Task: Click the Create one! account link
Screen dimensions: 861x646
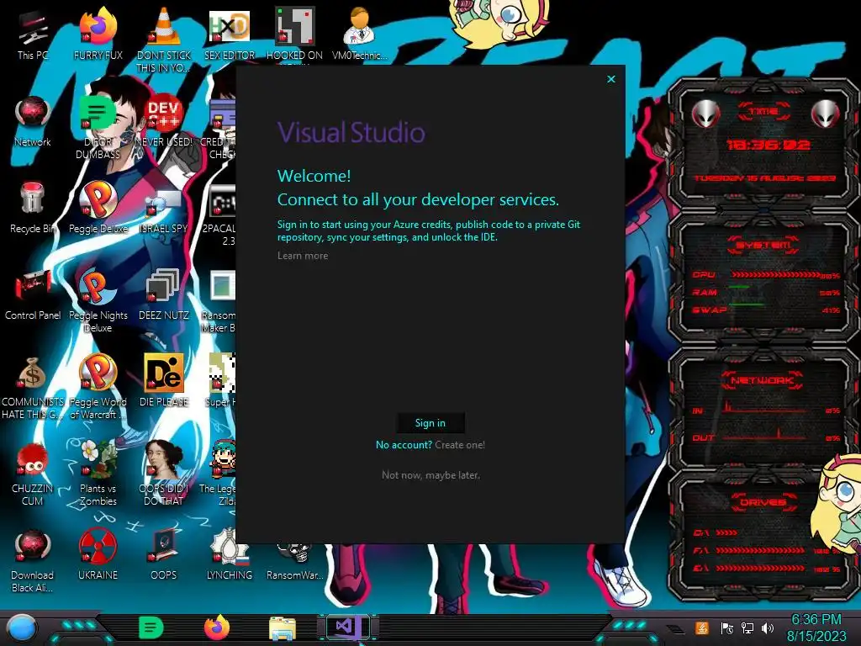Action: tap(460, 445)
